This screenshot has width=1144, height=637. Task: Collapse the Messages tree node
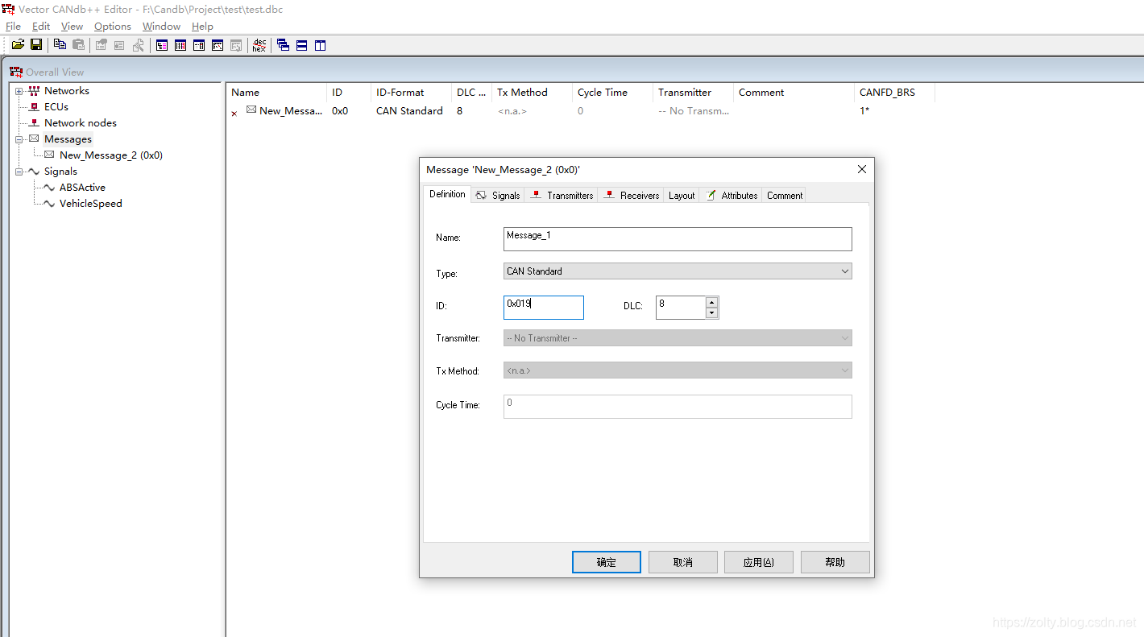19,139
